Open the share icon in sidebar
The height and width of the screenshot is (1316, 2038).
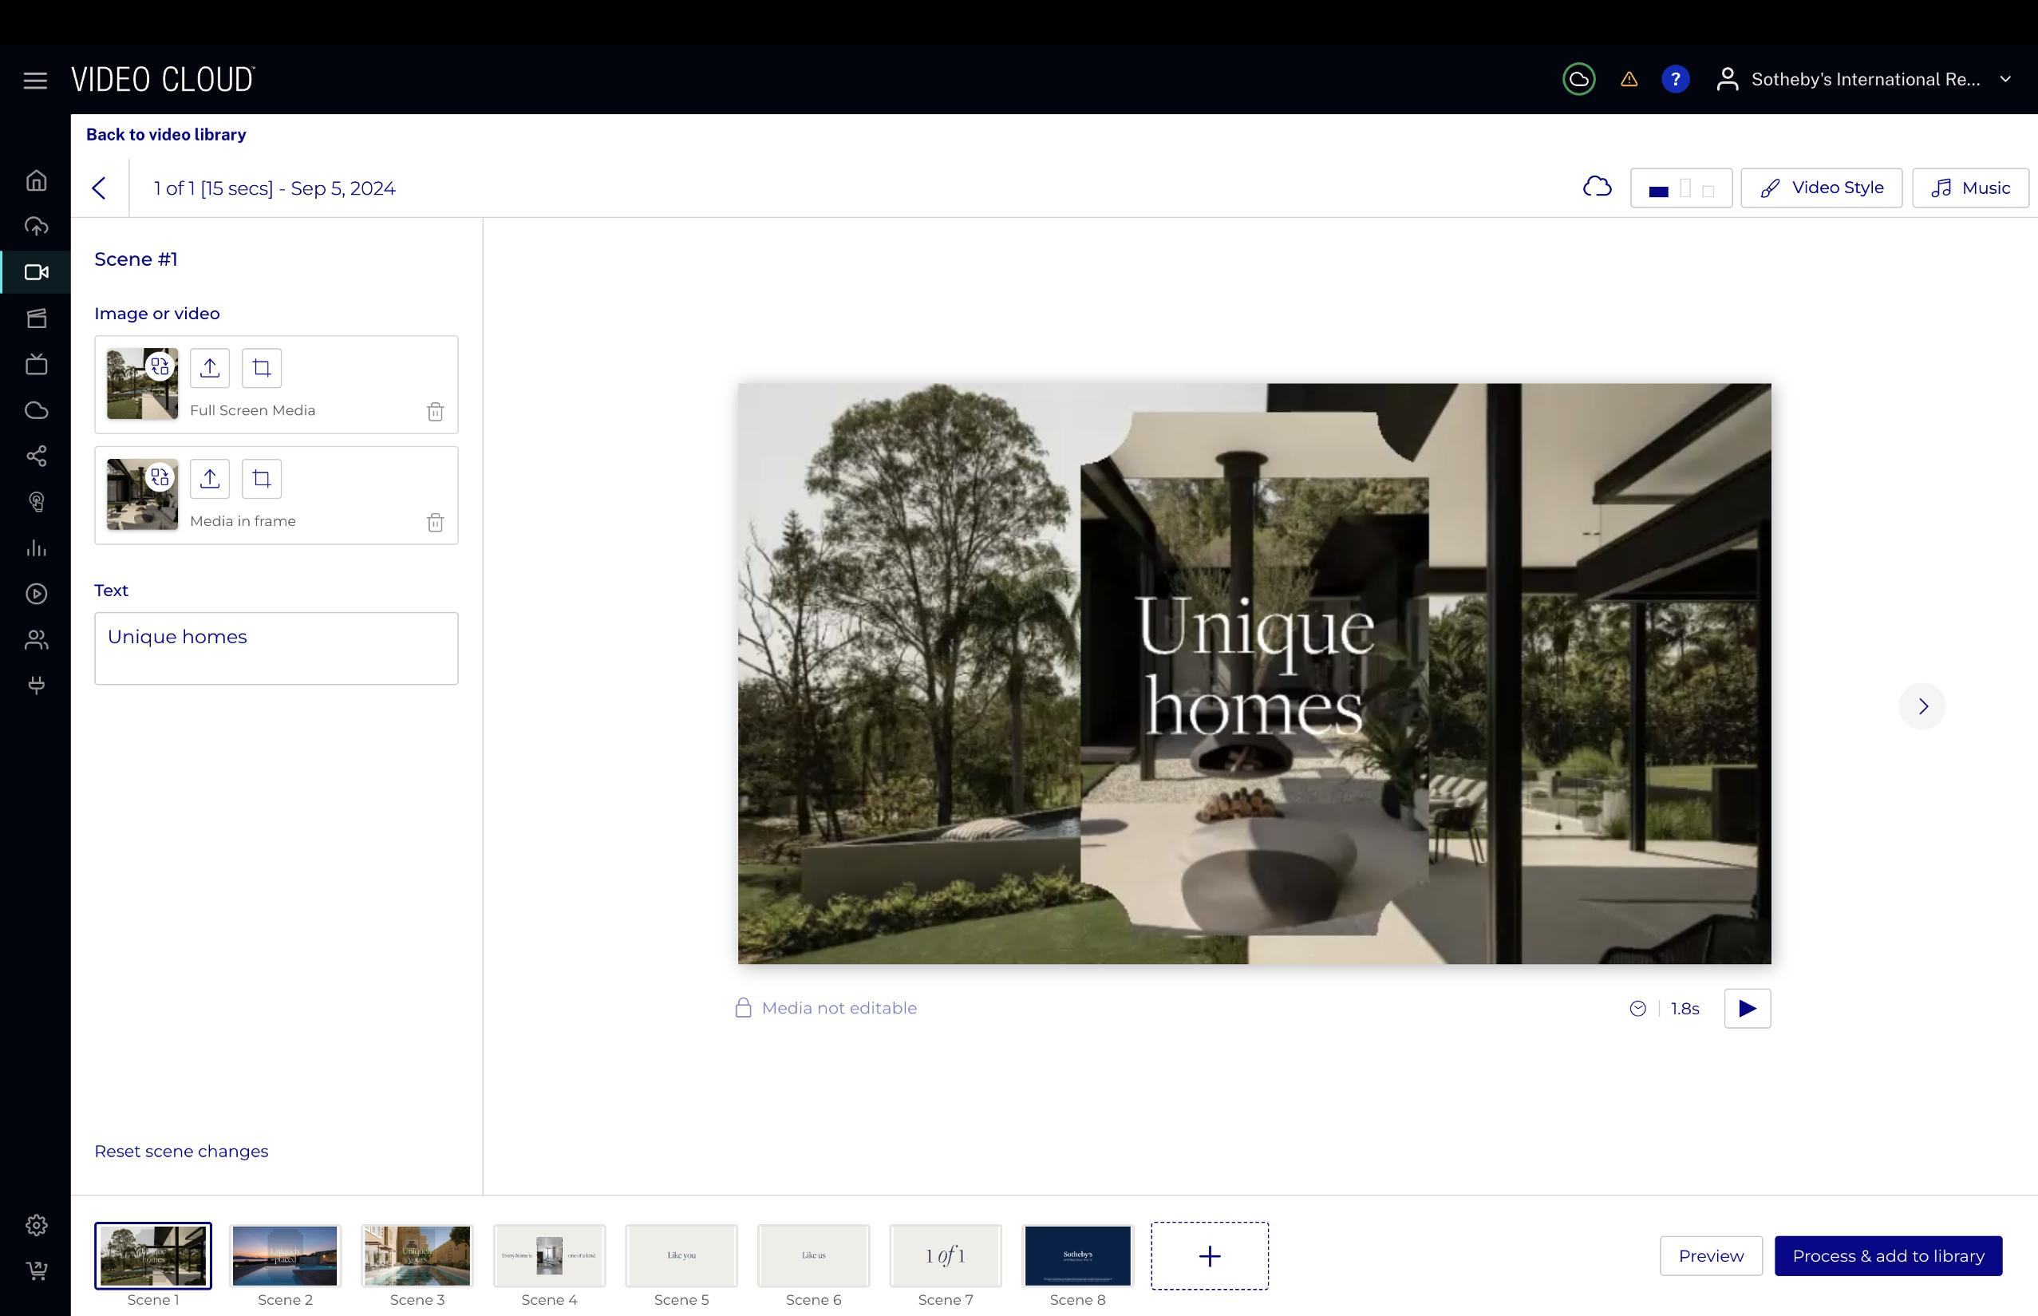click(36, 456)
